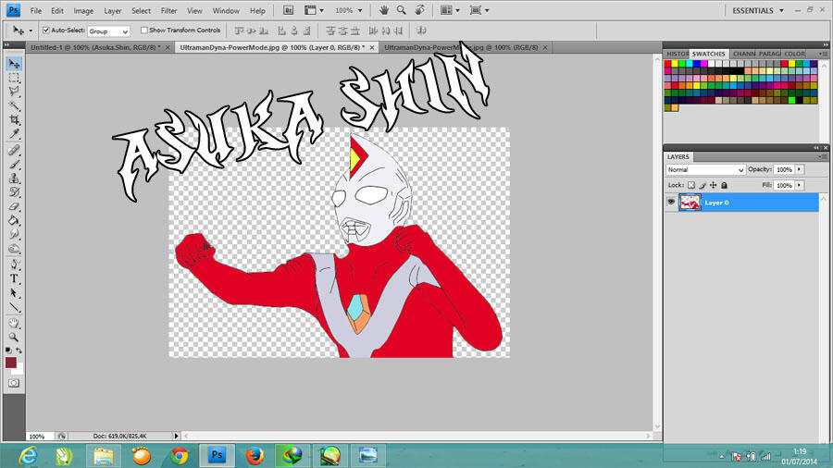Image resolution: width=833 pixels, height=468 pixels.
Task: Select the Eraser tool
Action: click(x=14, y=206)
